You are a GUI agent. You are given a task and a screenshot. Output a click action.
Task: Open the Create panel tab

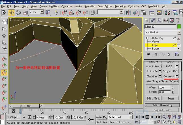click(x=146, y=20)
